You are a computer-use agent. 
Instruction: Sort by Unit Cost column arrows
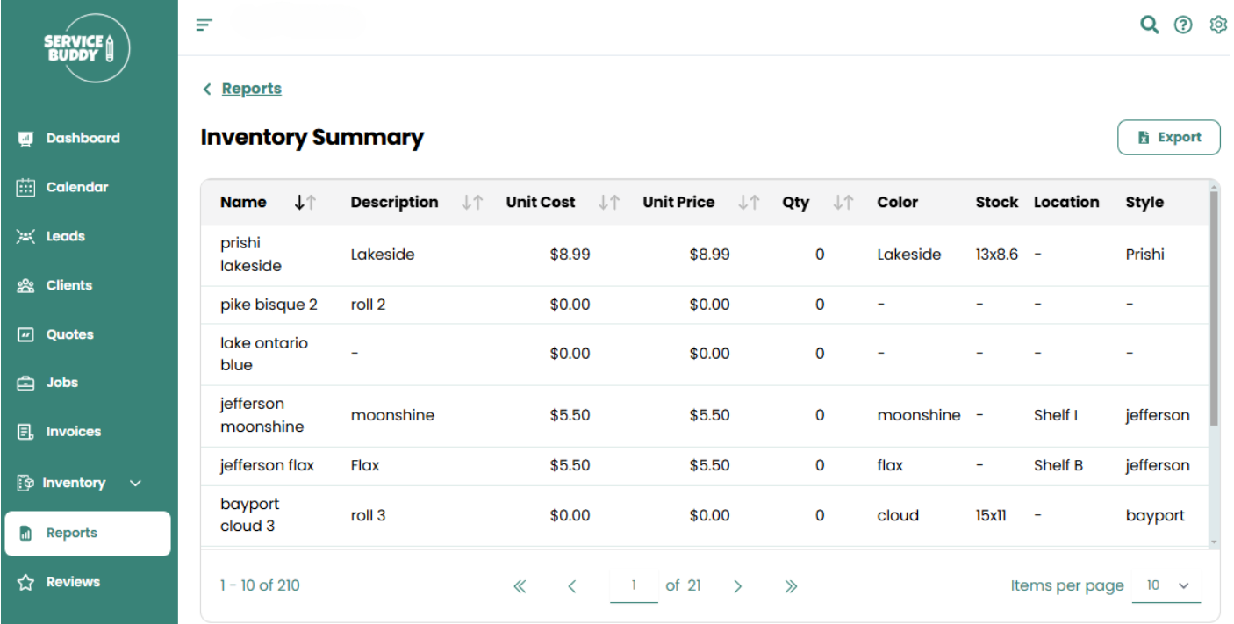pyautogui.click(x=609, y=203)
